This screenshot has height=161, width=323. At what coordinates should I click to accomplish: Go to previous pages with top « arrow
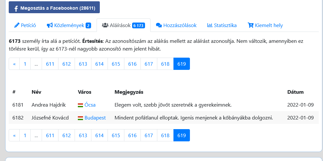14,64
